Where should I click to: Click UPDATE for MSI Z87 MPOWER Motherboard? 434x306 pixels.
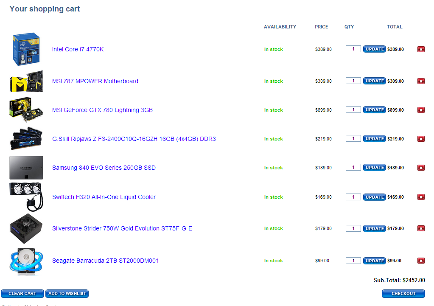[375, 81]
